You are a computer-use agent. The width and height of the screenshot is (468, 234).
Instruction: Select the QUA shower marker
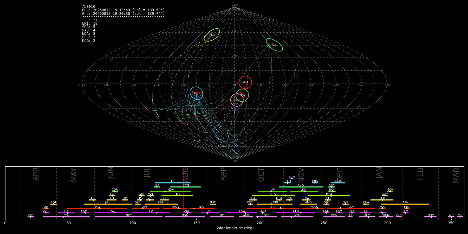(366, 204)
